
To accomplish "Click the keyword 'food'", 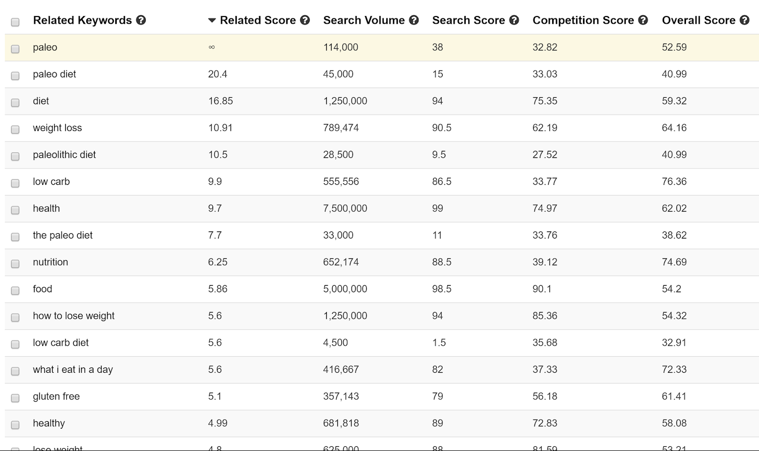I will point(42,289).
